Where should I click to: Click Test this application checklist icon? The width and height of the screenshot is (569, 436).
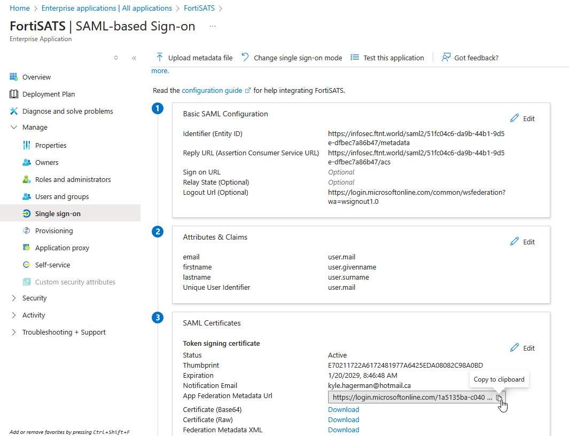(x=355, y=57)
